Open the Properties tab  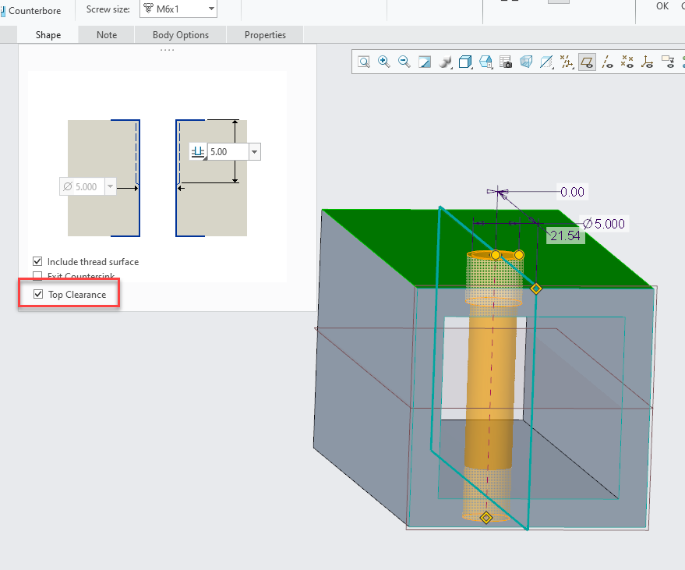click(x=265, y=35)
